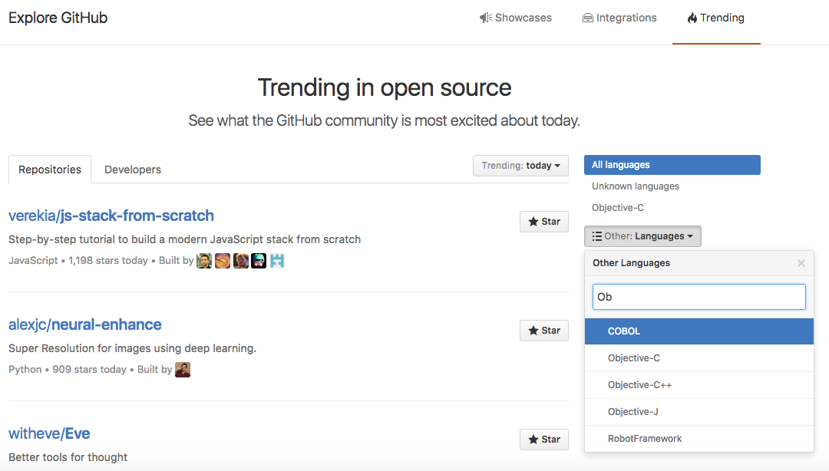
Task: Star the js-stack-from-scratch repository
Action: point(544,222)
